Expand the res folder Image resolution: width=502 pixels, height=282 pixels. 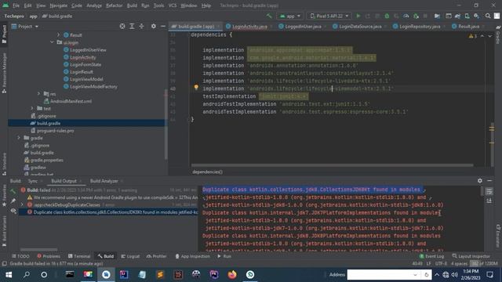38,94
